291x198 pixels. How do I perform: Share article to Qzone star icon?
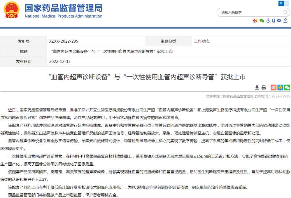tap(280, 87)
